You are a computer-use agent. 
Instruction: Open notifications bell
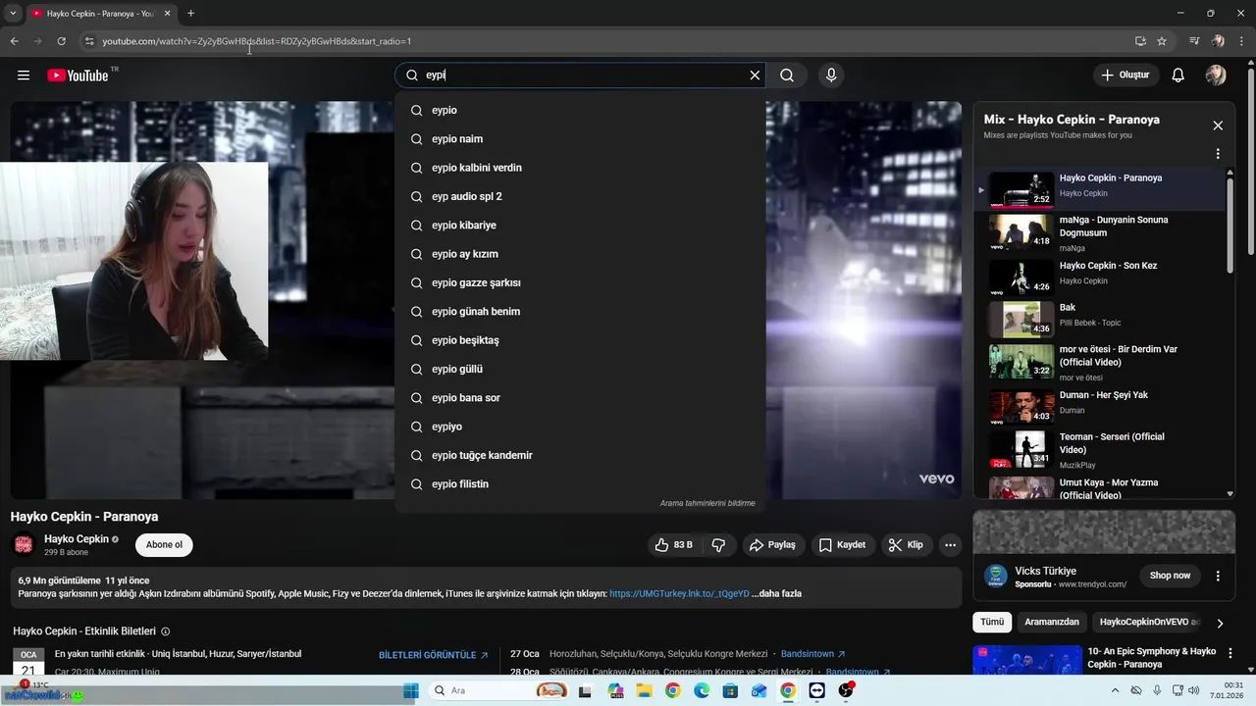pos(1178,76)
